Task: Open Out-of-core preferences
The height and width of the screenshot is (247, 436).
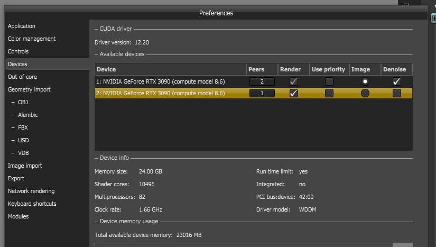Action: pos(22,77)
